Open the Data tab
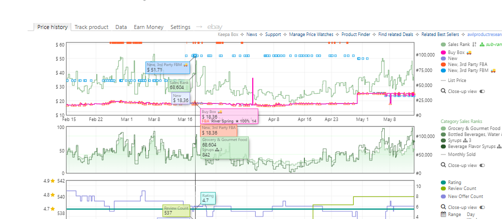The width and height of the screenshot is (502, 219). pyautogui.click(x=121, y=27)
